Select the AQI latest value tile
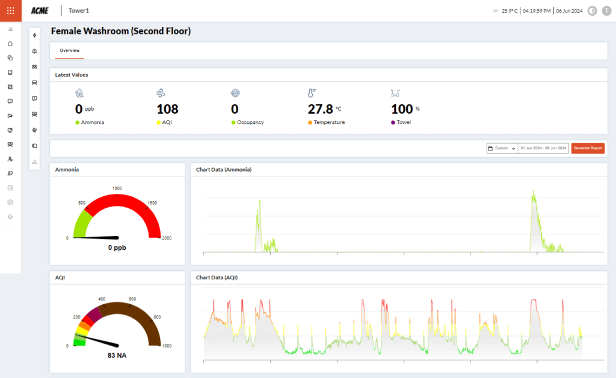 tap(167, 109)
